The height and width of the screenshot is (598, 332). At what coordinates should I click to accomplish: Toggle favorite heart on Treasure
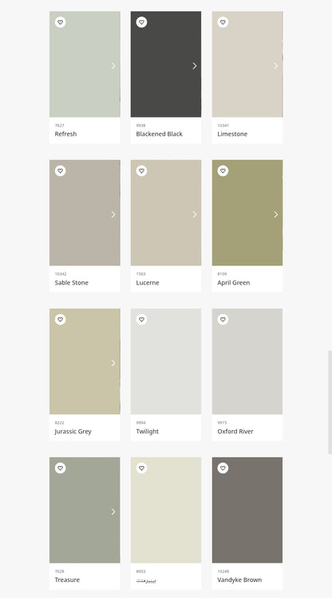pyautogui.click(x=60, y=468)
